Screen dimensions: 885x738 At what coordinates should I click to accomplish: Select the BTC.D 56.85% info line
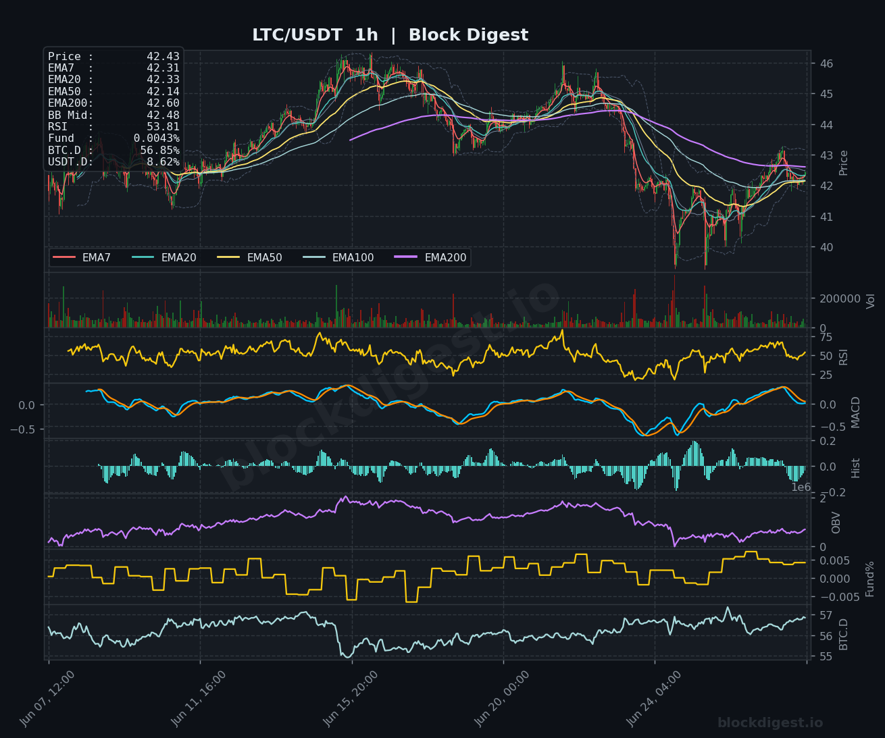click(113, 151)
